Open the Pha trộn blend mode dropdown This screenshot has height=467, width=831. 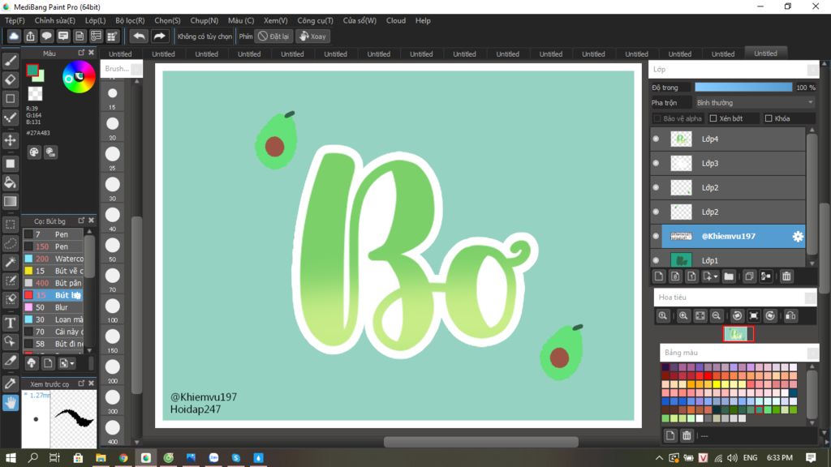[755, 103]
